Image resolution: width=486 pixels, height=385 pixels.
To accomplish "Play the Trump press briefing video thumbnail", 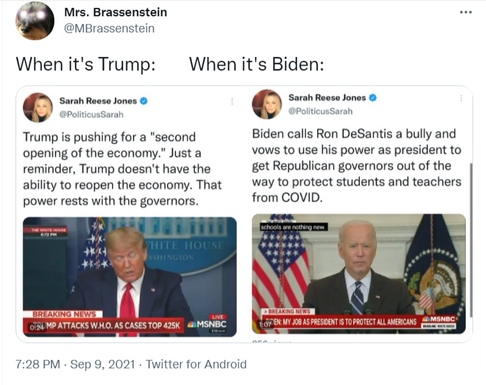I will [x=129, y=271].
